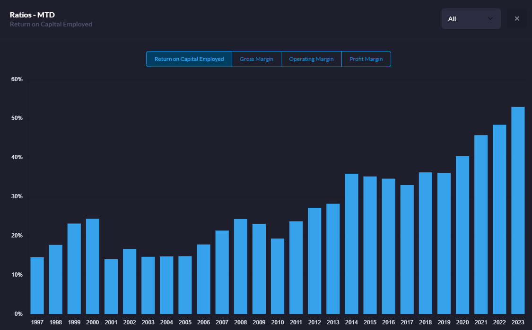Screen dimensions: 532x330
Task: Switch to the Operating Margin tab
Action: click(311, 59)
